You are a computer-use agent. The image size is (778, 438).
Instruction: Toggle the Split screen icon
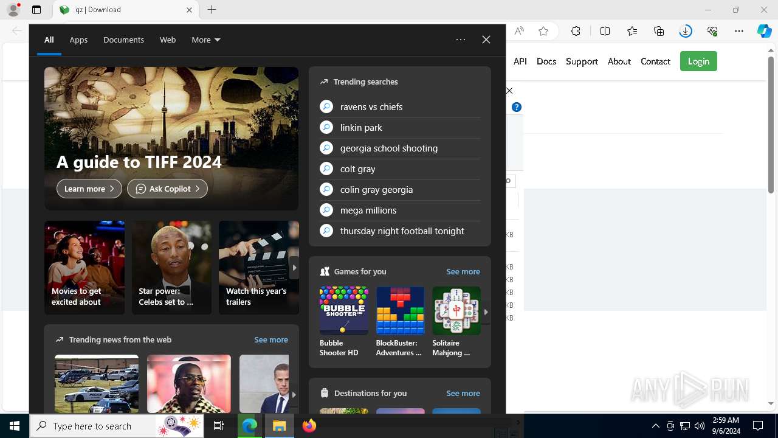pyautogui.click(x=605, y=31)
